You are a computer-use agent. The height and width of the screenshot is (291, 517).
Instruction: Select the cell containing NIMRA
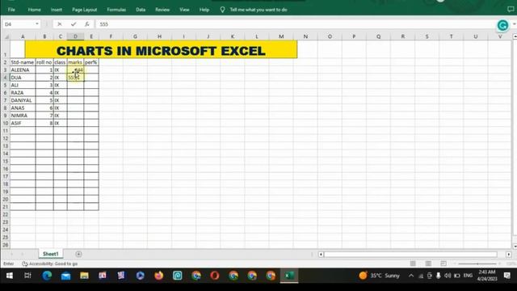coord(23,116)
